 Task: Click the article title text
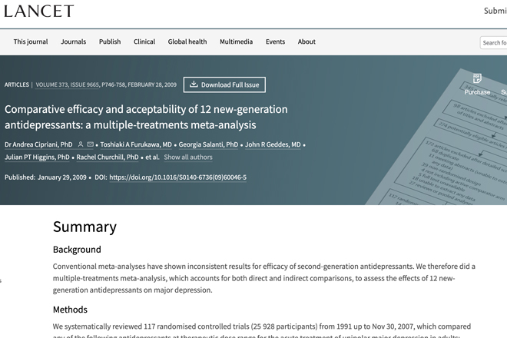[146, 117]
